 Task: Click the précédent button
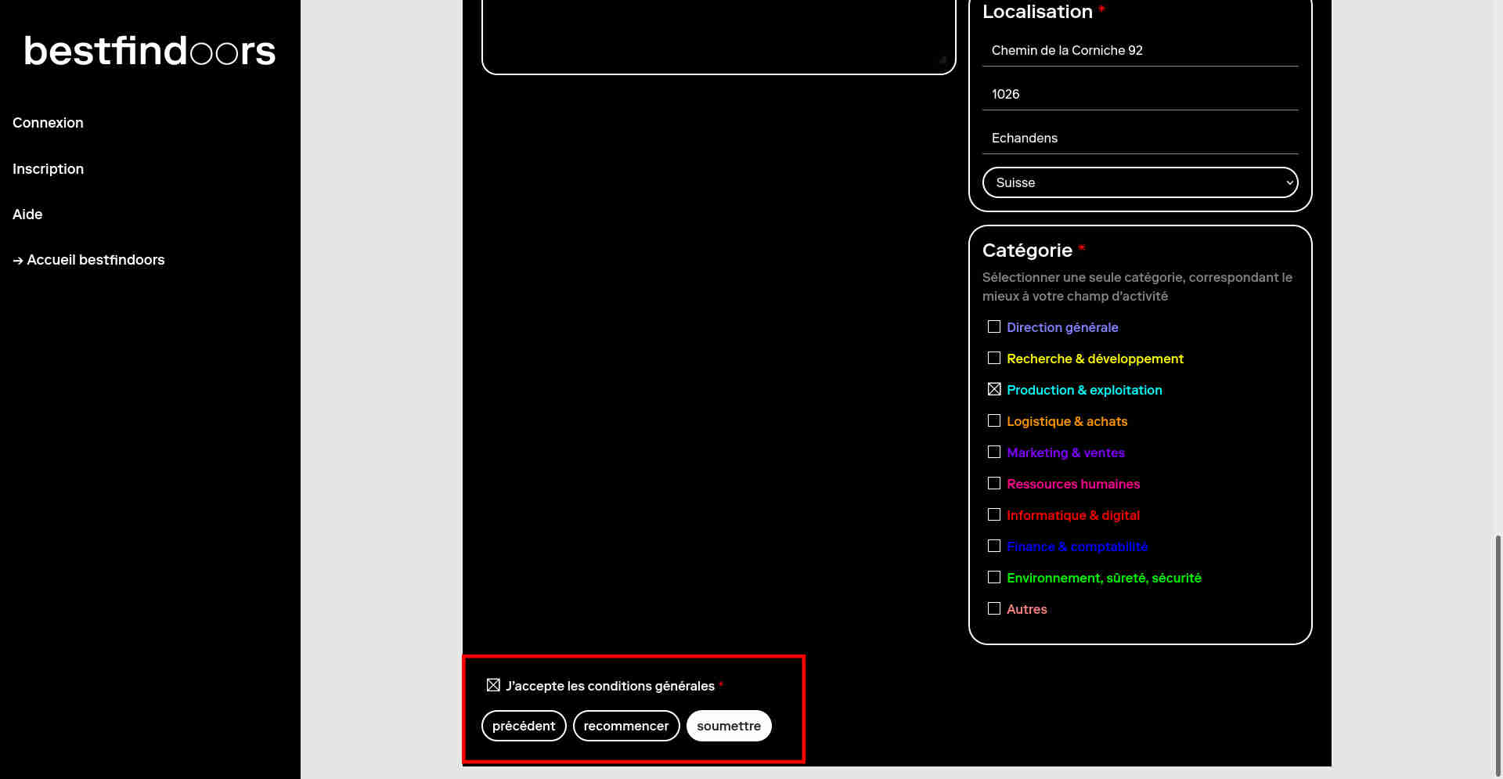pos(524,726)
